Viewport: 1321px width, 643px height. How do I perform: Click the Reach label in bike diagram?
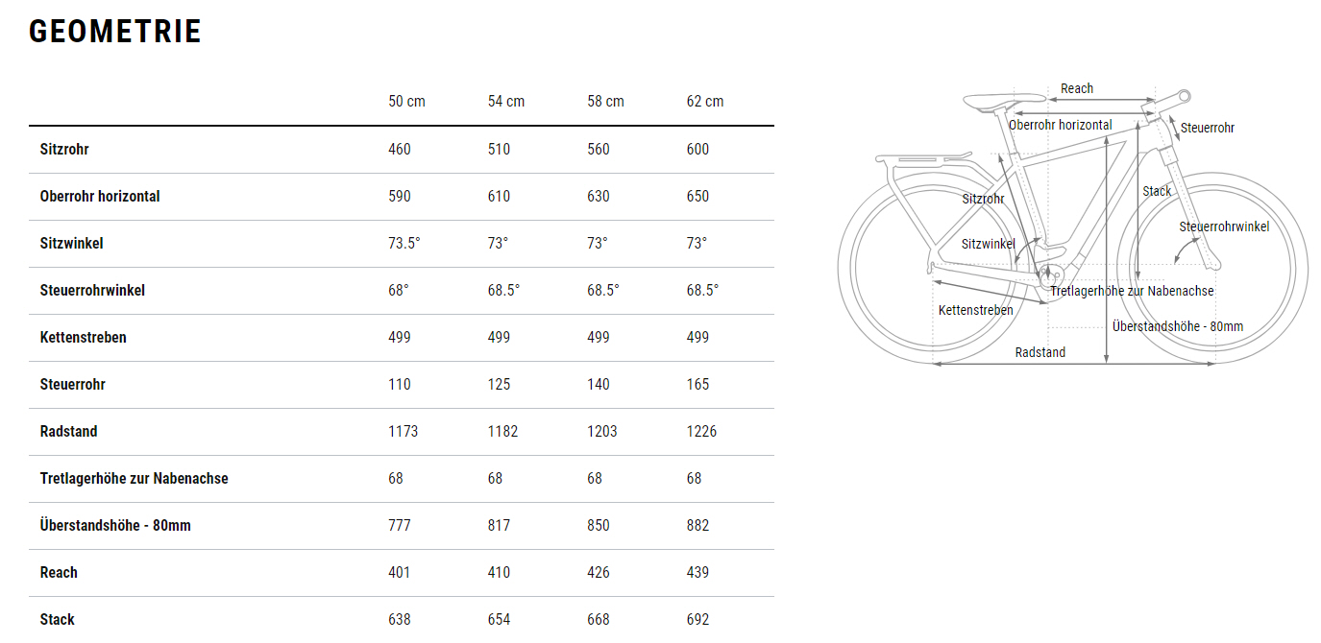pyautogui.click(x=1077, y=89)
